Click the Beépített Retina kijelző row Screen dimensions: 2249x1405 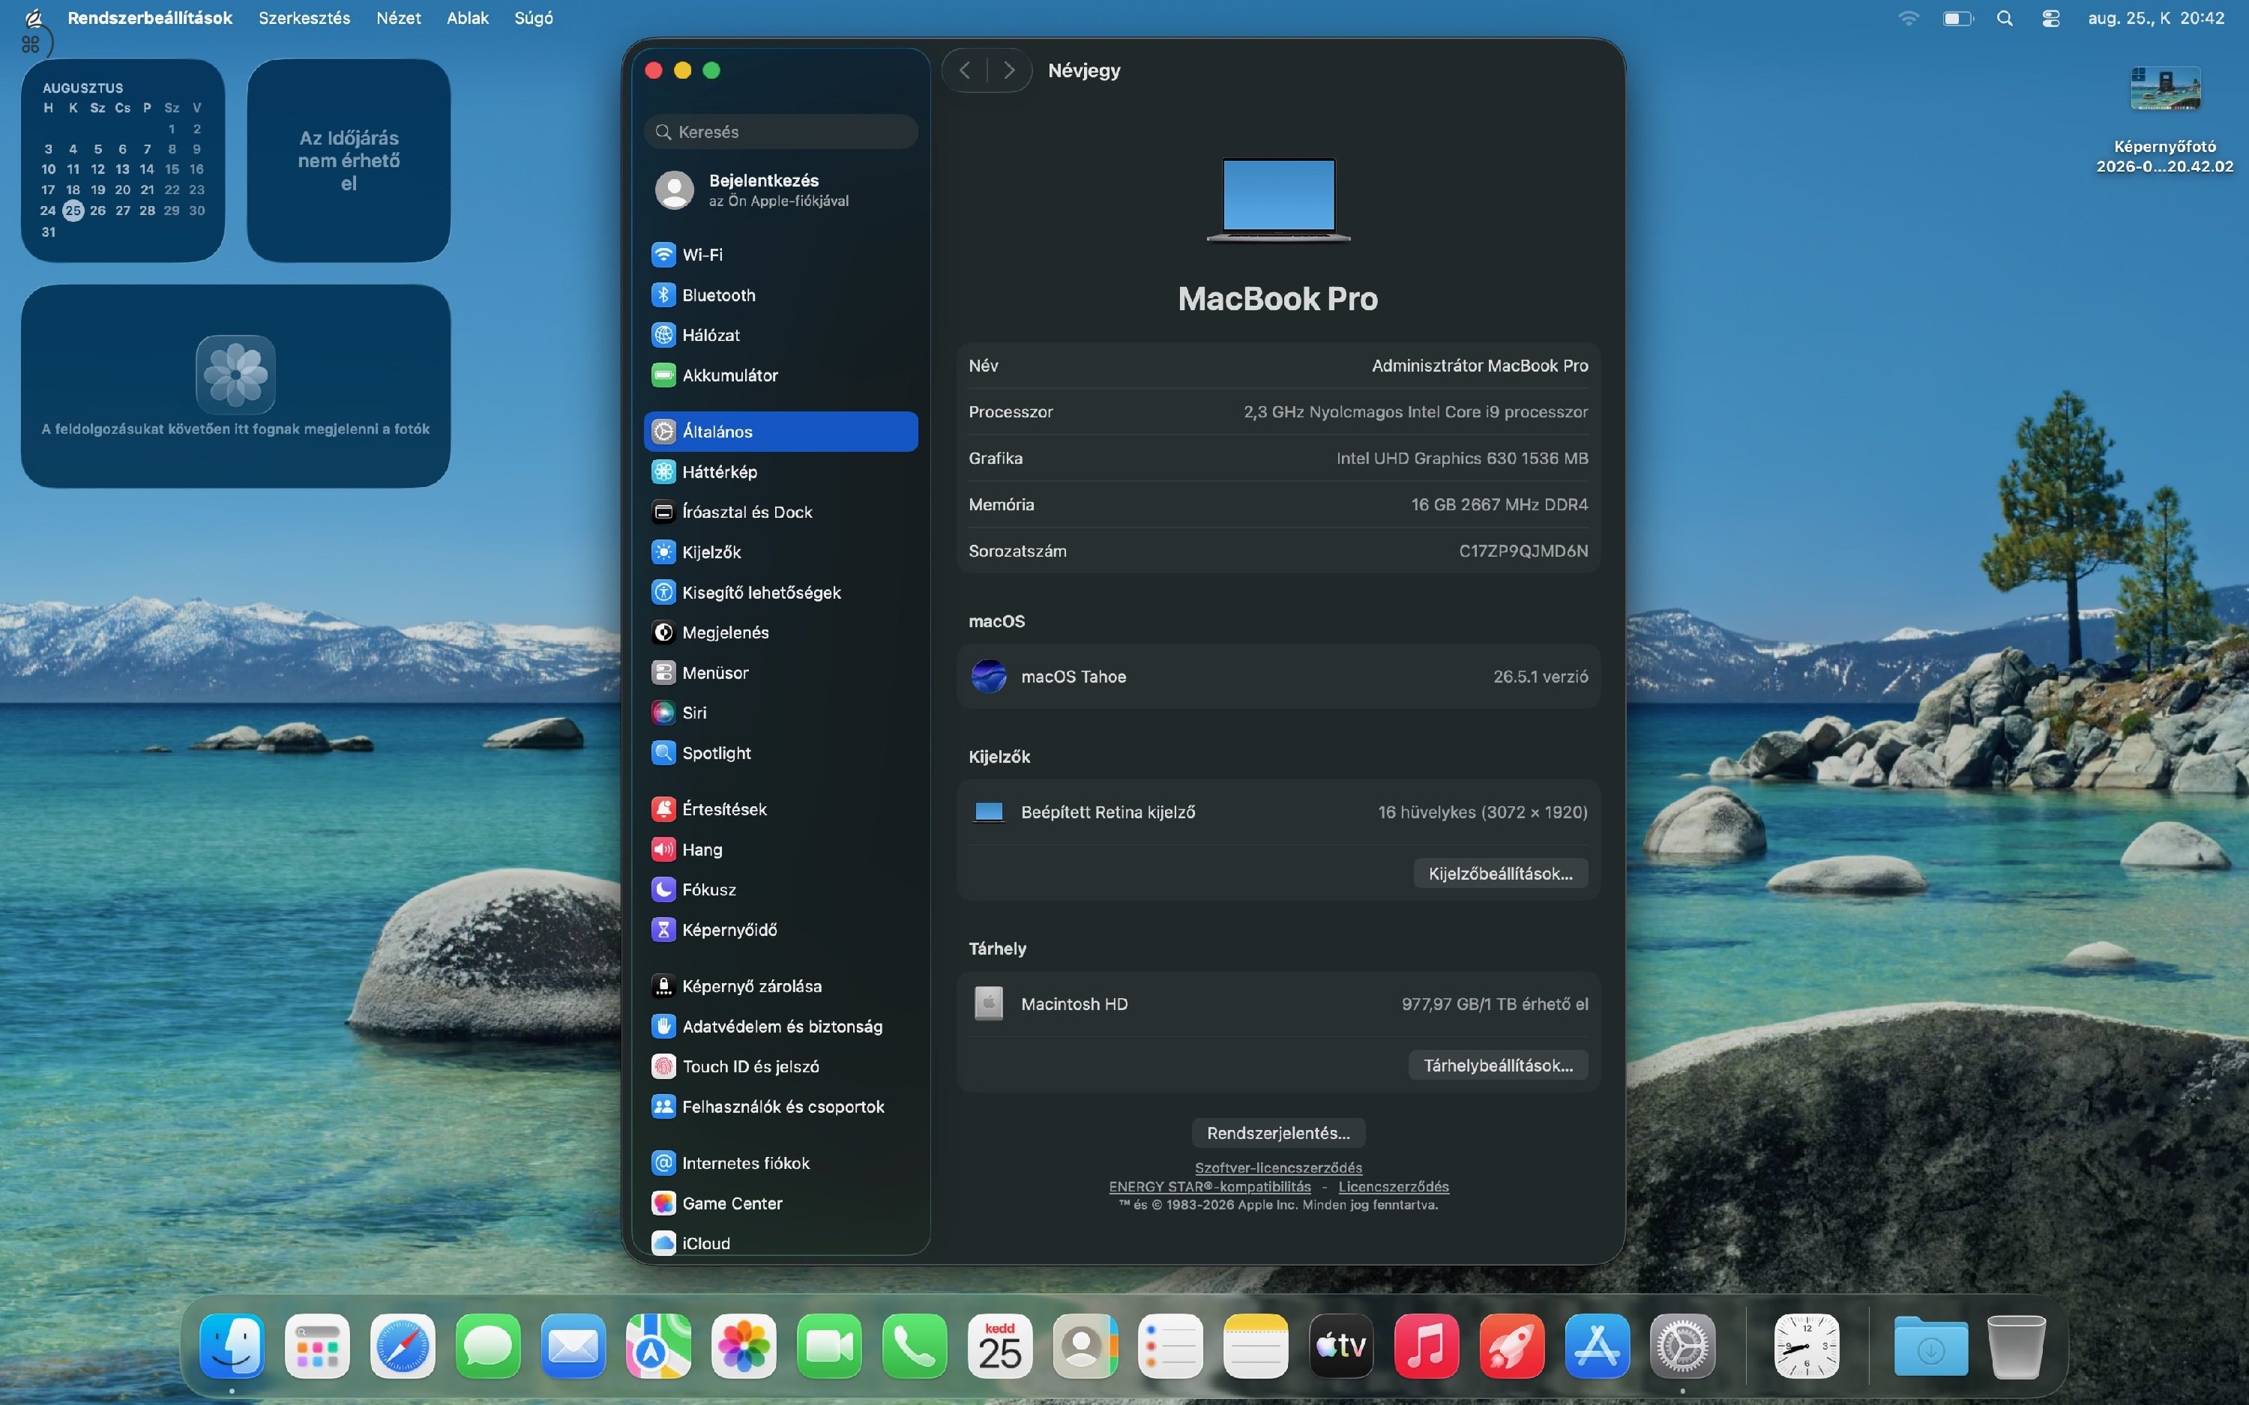[x=1278, y=812]
